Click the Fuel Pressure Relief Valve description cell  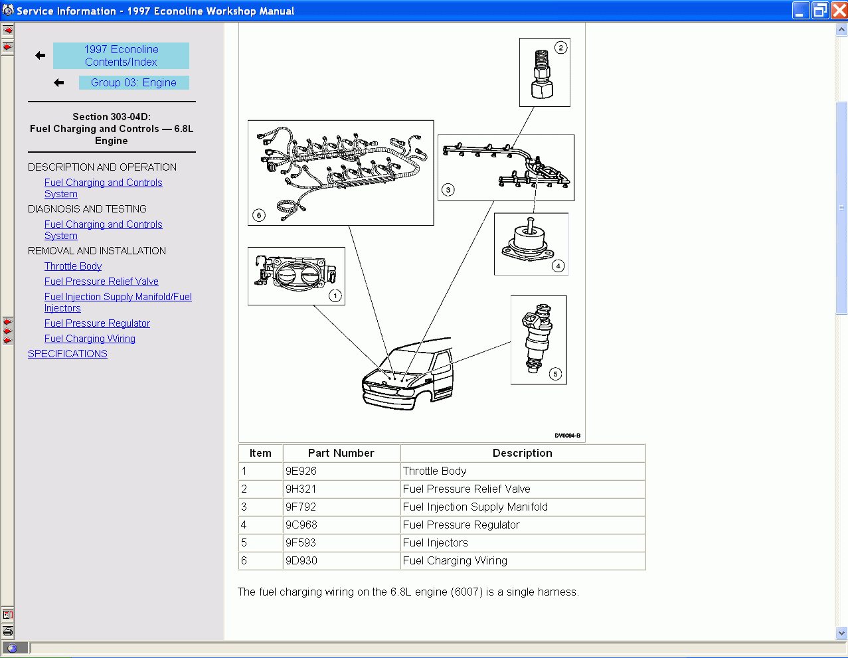(523, 489)
